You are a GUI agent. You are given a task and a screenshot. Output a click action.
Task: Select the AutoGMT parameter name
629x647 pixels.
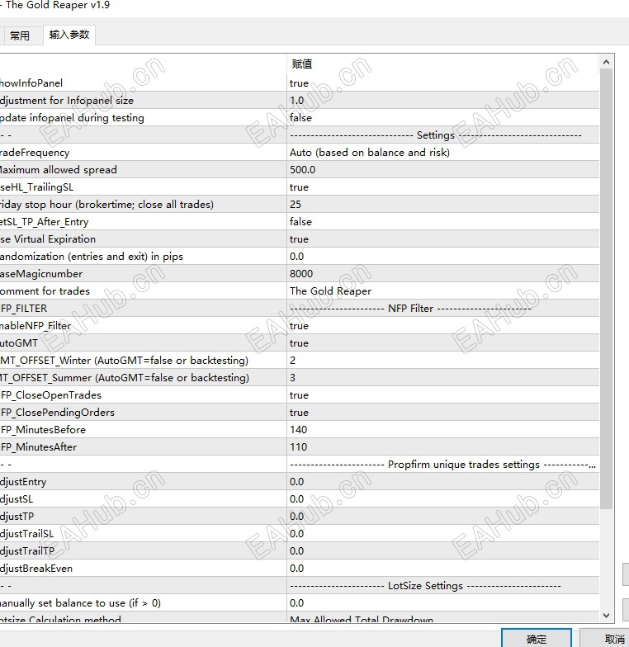(19, 343)
